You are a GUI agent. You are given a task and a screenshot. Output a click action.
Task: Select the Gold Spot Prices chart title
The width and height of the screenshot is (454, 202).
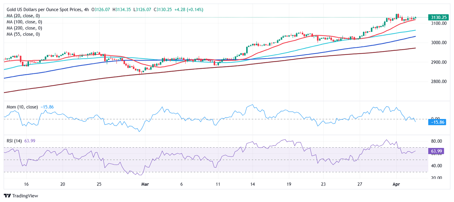pos(43,10)
